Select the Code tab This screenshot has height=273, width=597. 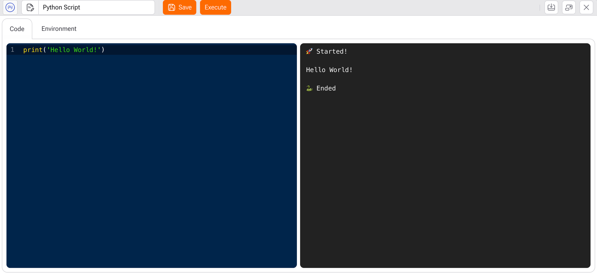17,29
